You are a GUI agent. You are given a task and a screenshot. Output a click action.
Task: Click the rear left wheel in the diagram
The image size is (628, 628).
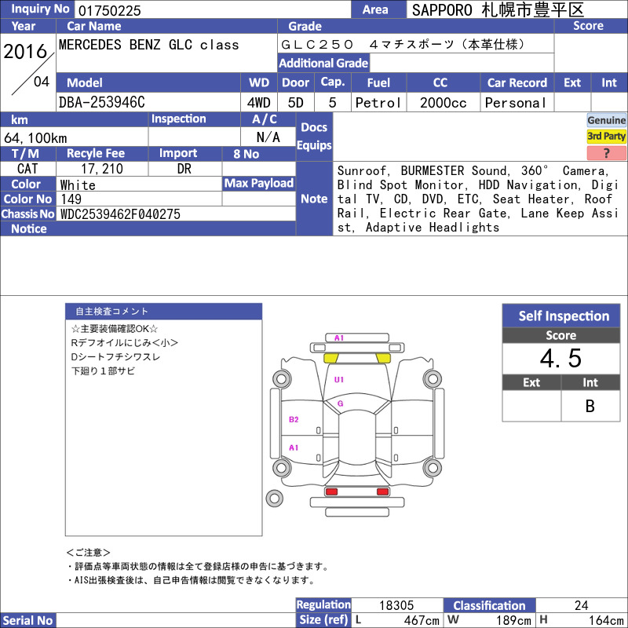(282, 467)
